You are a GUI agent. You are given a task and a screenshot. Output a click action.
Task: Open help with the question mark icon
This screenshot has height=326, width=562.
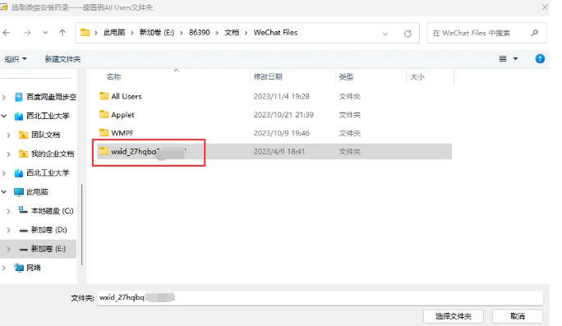point(540,59)
